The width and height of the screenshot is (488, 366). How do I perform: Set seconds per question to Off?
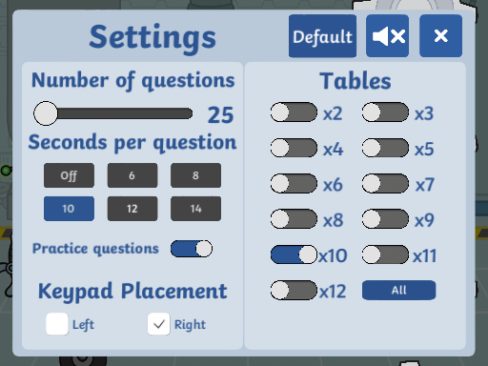[x=69, y=175]
